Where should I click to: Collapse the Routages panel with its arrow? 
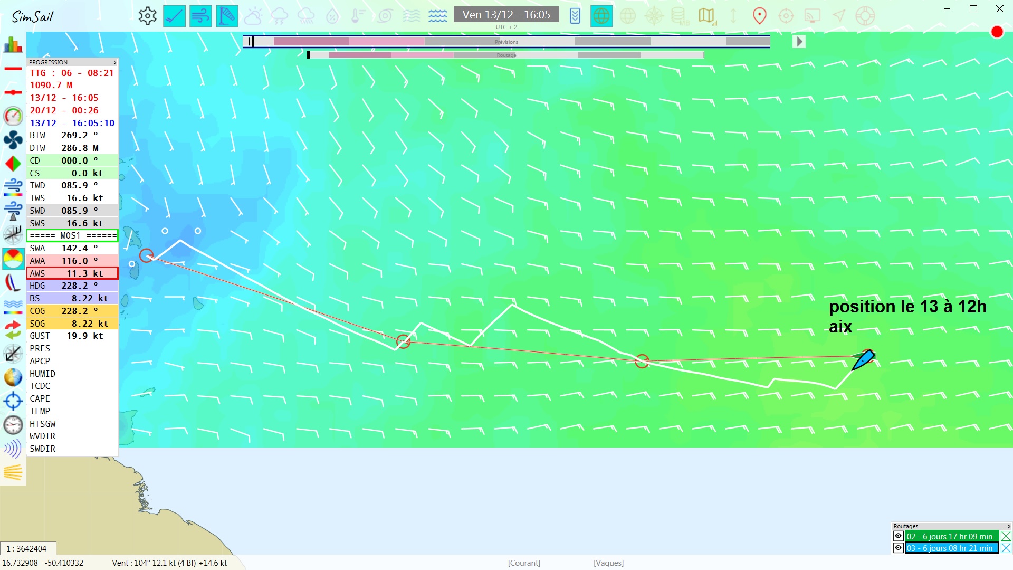[1009, 526]
